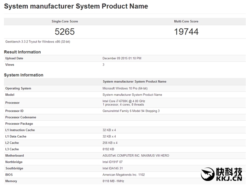Select the value 8192 KB
Image resolution: width=246 pixels, height=185 pixels.
(x=108, y=149)
